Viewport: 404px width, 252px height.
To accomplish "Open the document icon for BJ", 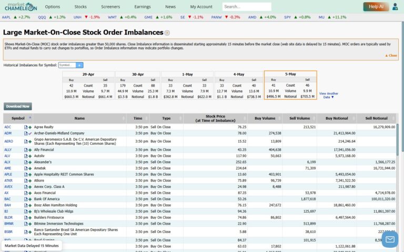I will [x=26, y=212].
